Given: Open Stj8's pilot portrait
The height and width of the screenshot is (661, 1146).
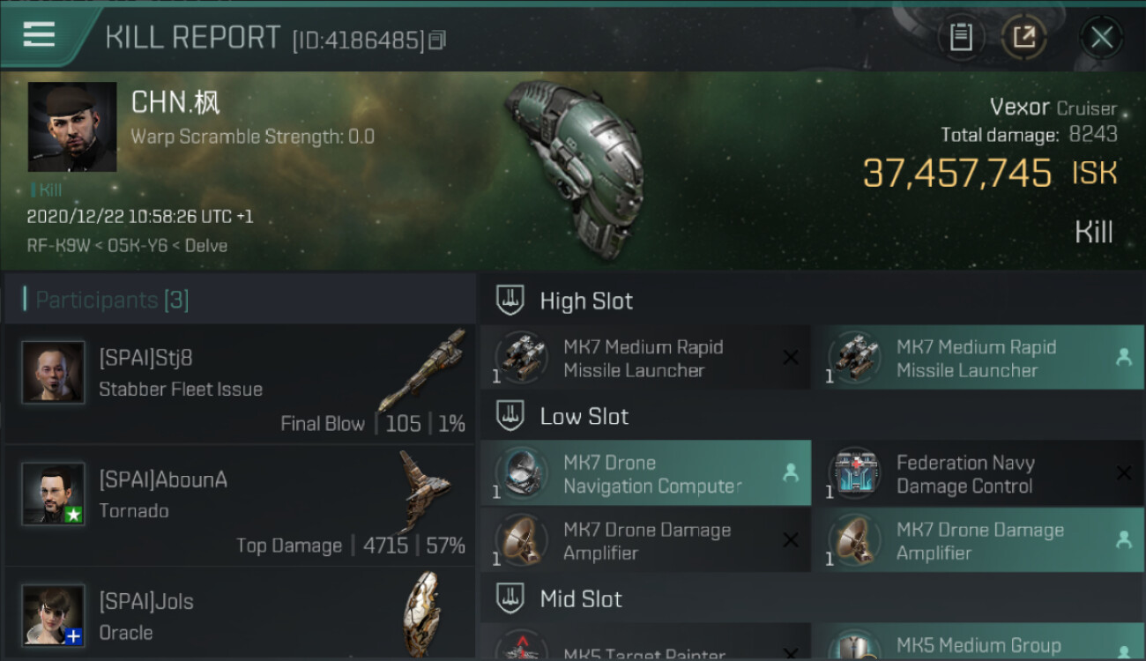Looking at the screenshot, I should click(x=54, y=372).
